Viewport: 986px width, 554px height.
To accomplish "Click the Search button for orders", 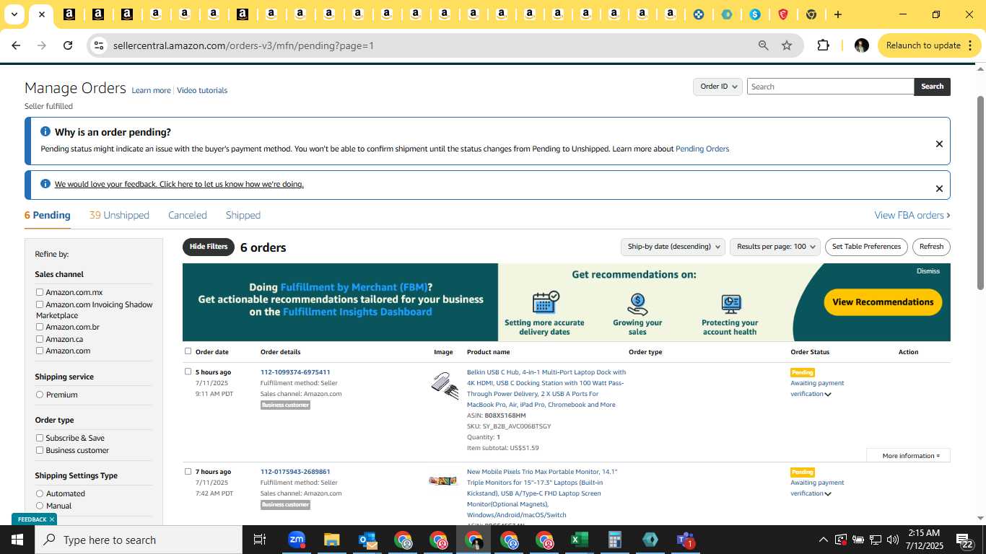I will click(x=932, y=87).
